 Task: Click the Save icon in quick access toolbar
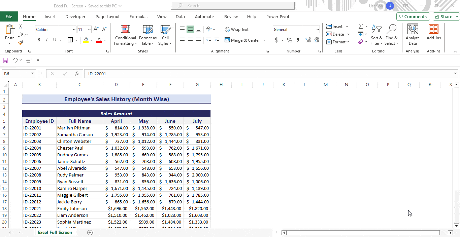point(5,60)
